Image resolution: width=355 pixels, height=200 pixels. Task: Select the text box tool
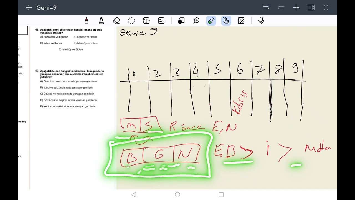coord(146,21)
